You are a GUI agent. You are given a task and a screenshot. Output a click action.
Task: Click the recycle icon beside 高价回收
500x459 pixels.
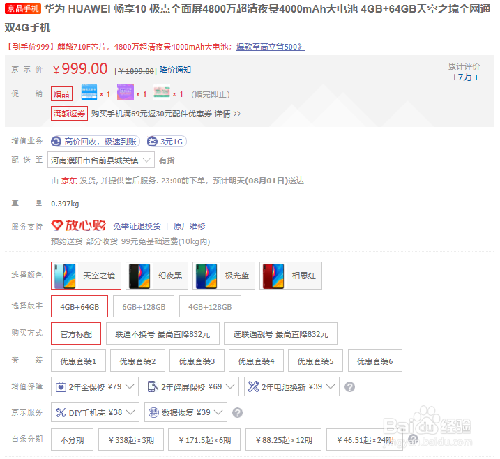[56, 142]
